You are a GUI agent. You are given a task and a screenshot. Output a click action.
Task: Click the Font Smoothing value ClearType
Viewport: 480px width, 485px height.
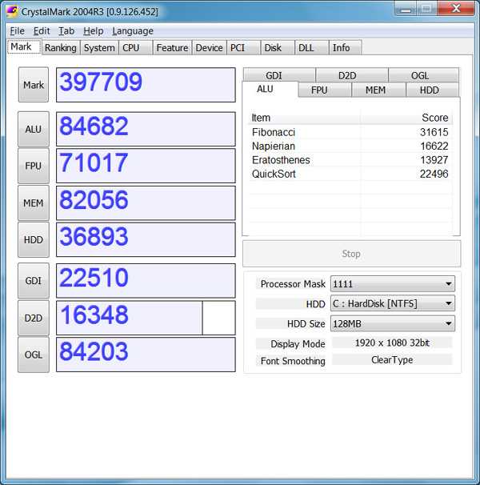click(392, 359)
